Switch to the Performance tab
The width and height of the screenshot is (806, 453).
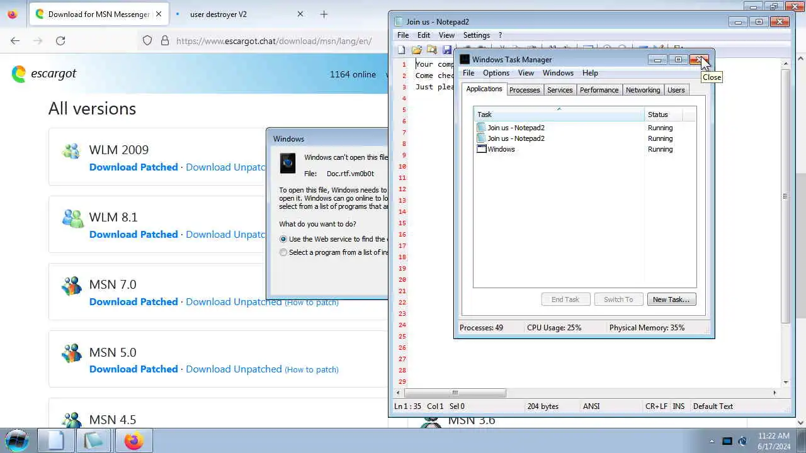[599, 90]
